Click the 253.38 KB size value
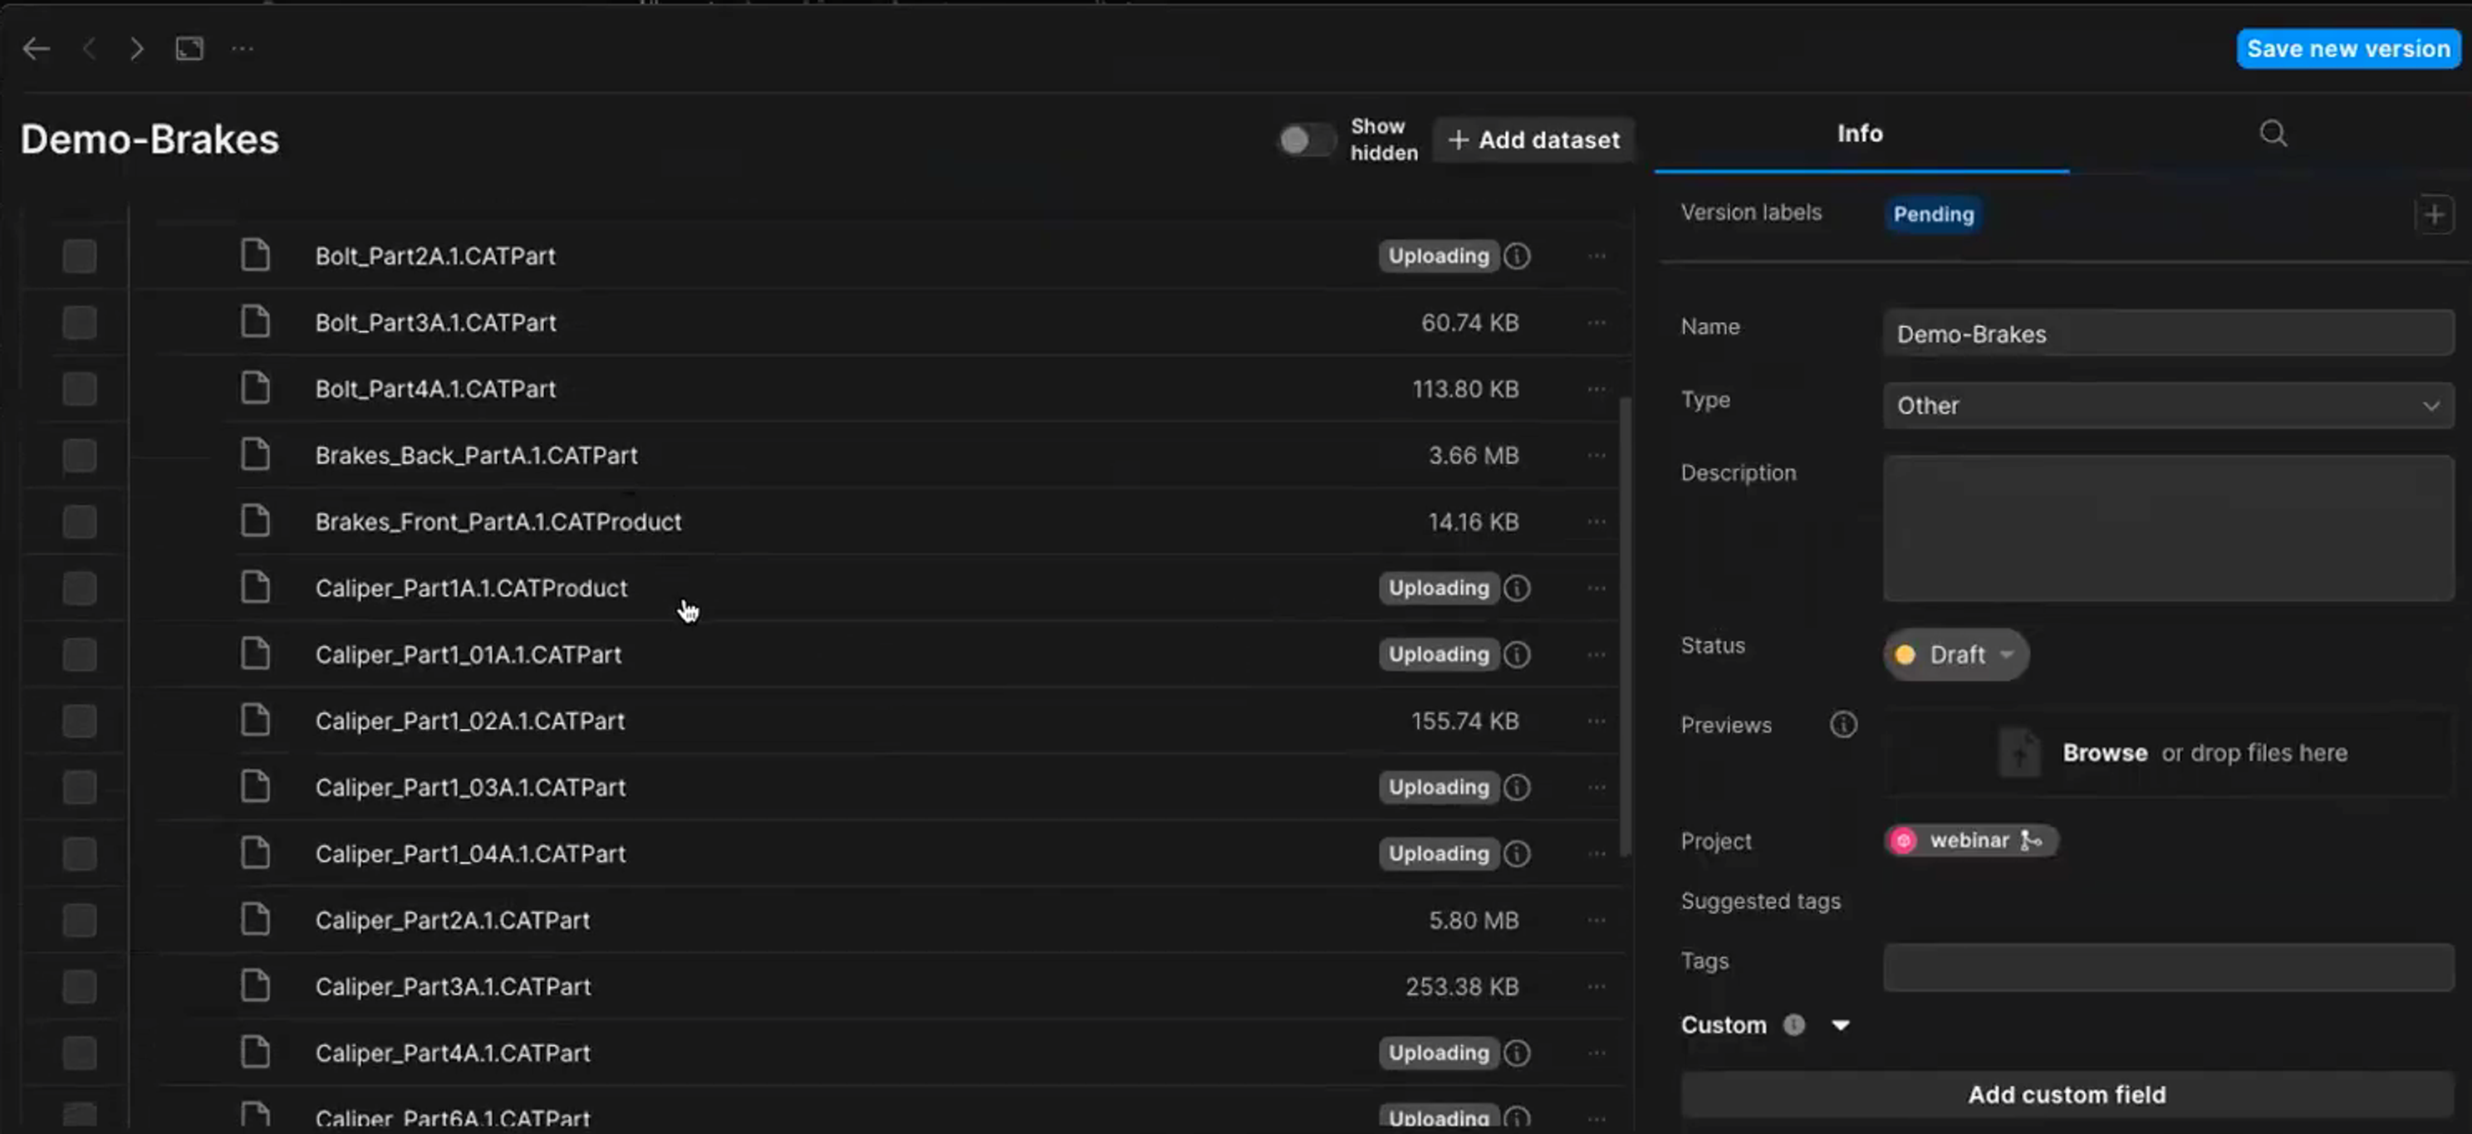Image resolution: width=2472 pixels, height=1134 pixels. click(x=1461, y=986)
